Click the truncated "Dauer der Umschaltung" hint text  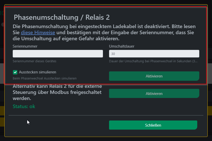point(153,61)
